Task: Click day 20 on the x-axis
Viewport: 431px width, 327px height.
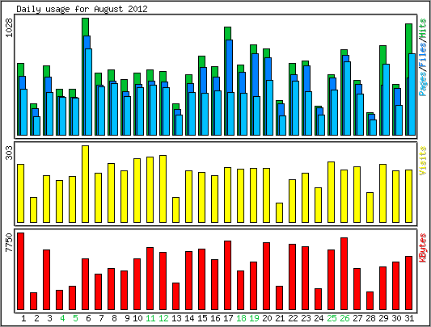Action: pyautogui.click(x=267, y=318)
